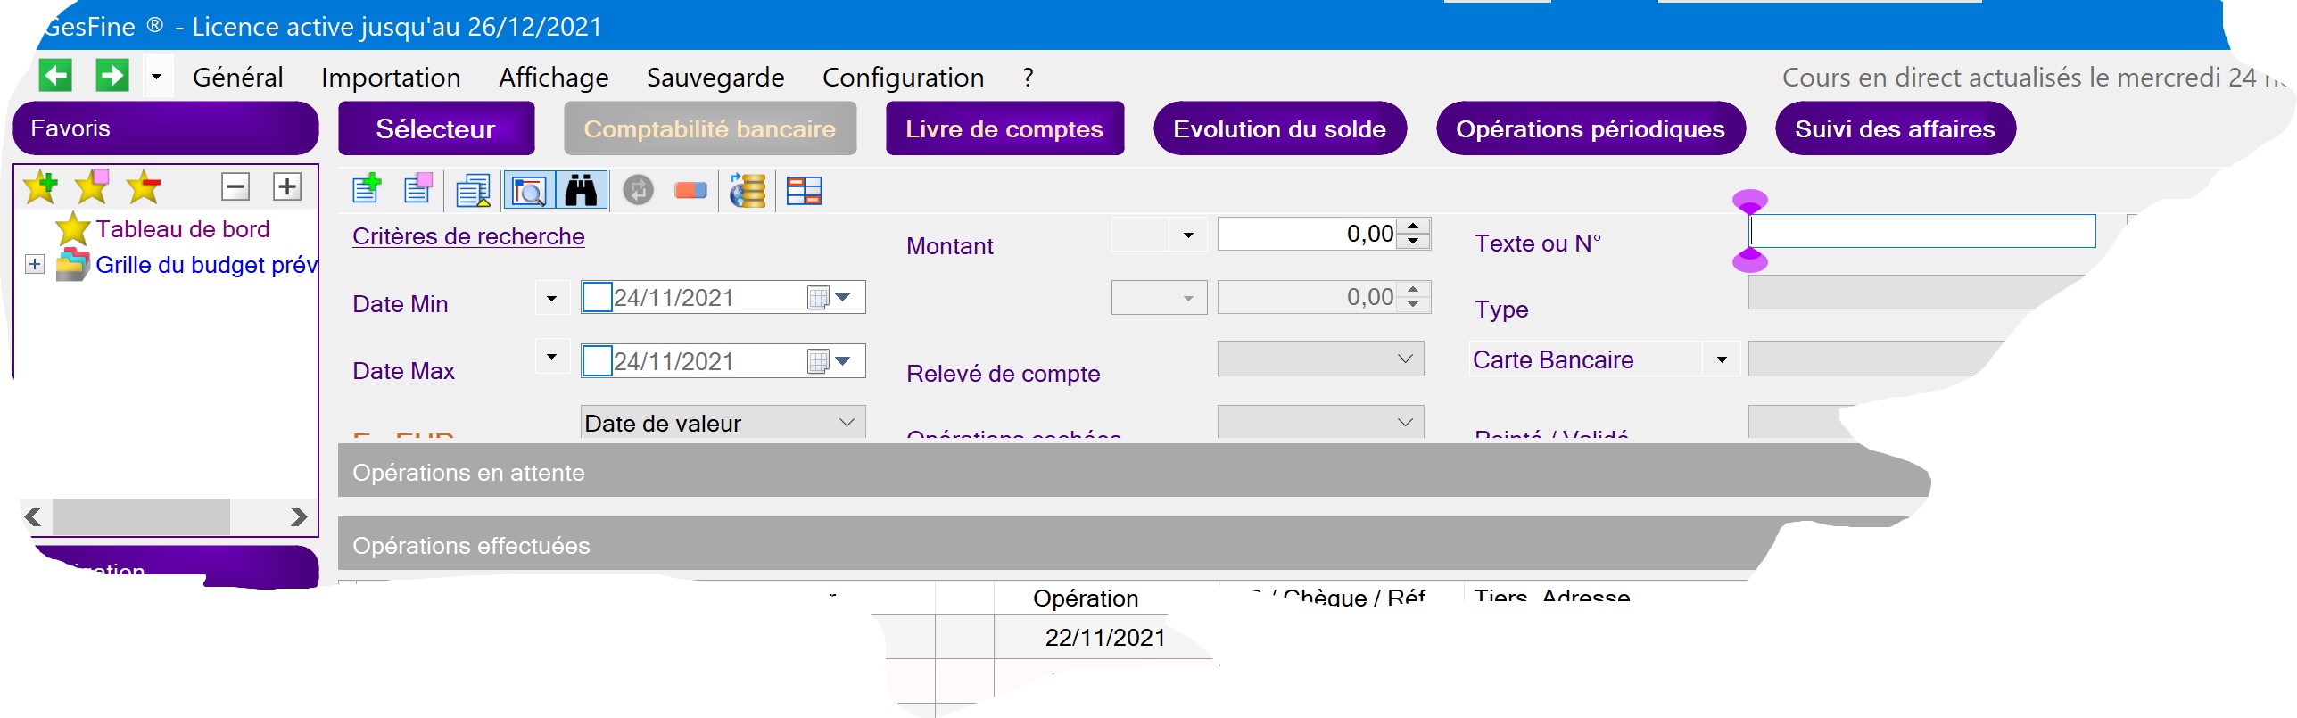Viewport: 2297px width, 718px height.
Task: Click the Critères de recherche link
Action: pos(468,236)
